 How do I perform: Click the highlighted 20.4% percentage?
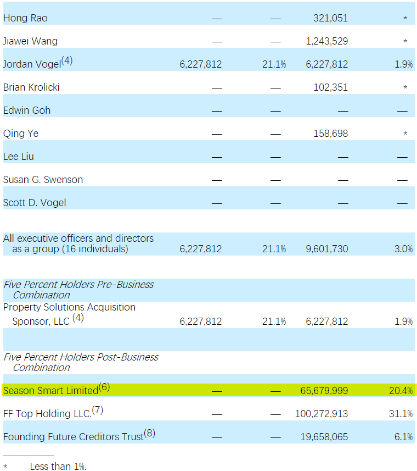[x=401, y=391]
